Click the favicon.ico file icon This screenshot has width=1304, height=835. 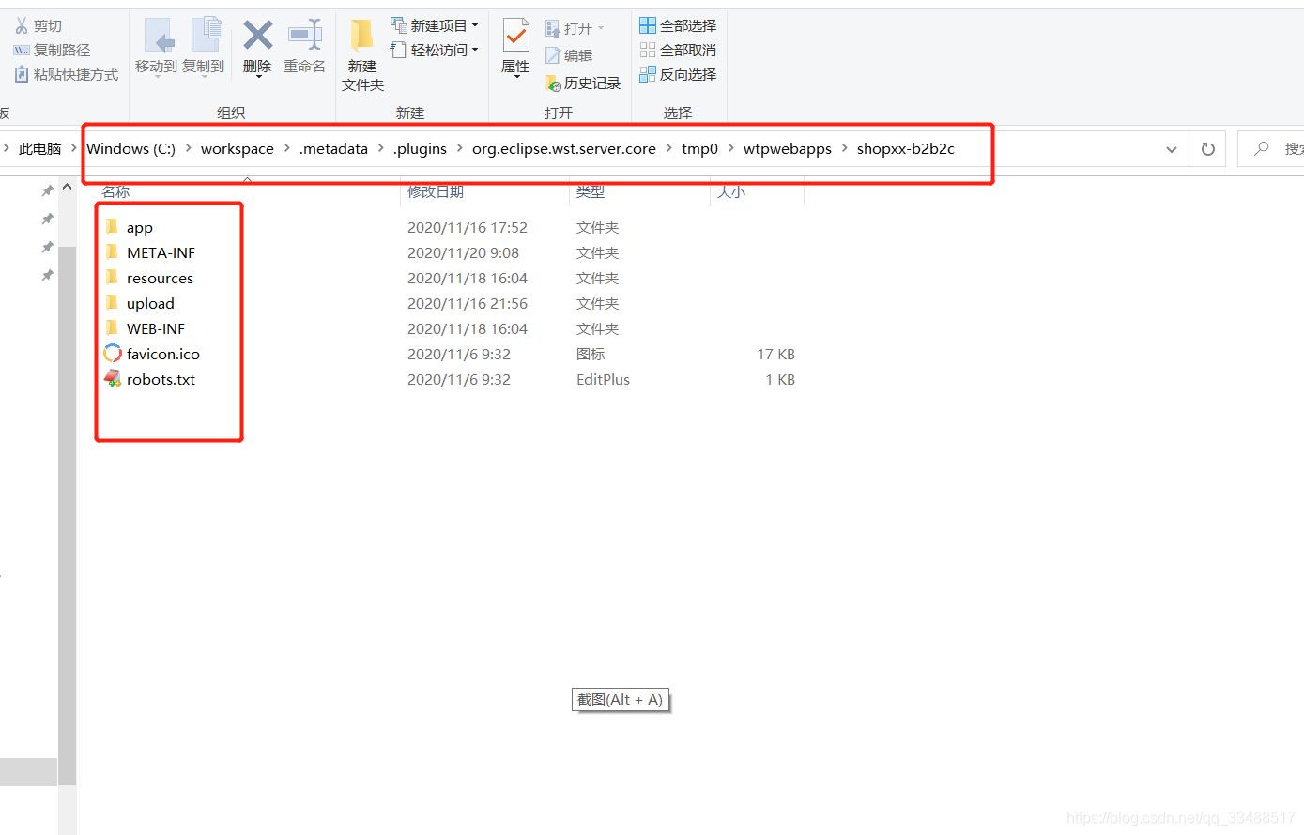113,354
